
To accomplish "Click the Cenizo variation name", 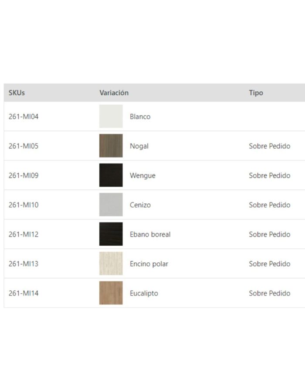I will (x=140, y=205).
